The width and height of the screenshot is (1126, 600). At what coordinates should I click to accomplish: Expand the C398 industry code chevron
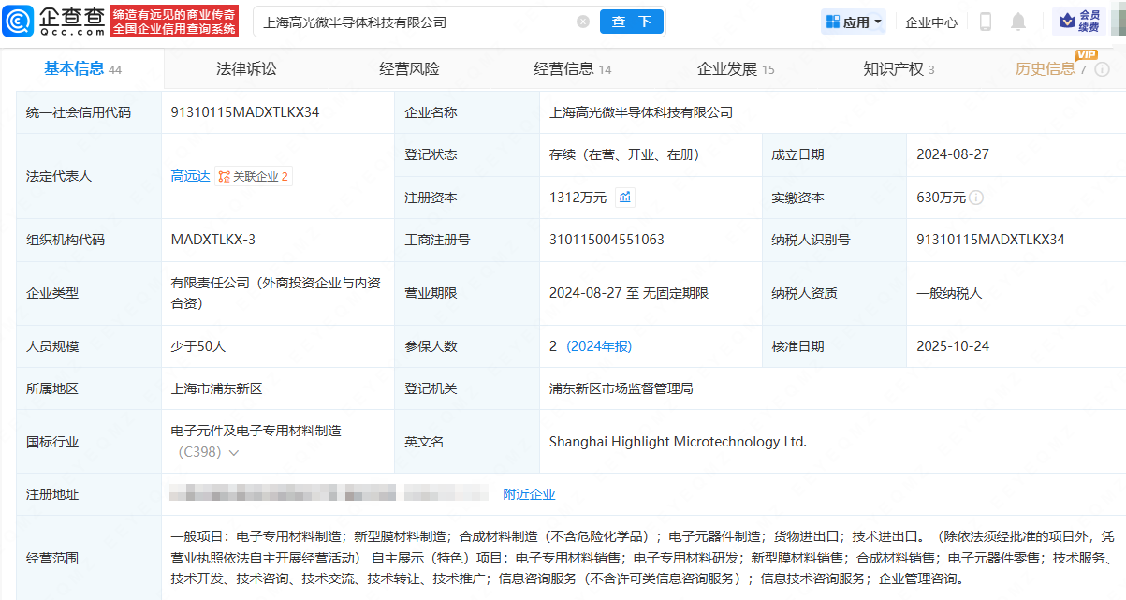(x=233, y=453)
